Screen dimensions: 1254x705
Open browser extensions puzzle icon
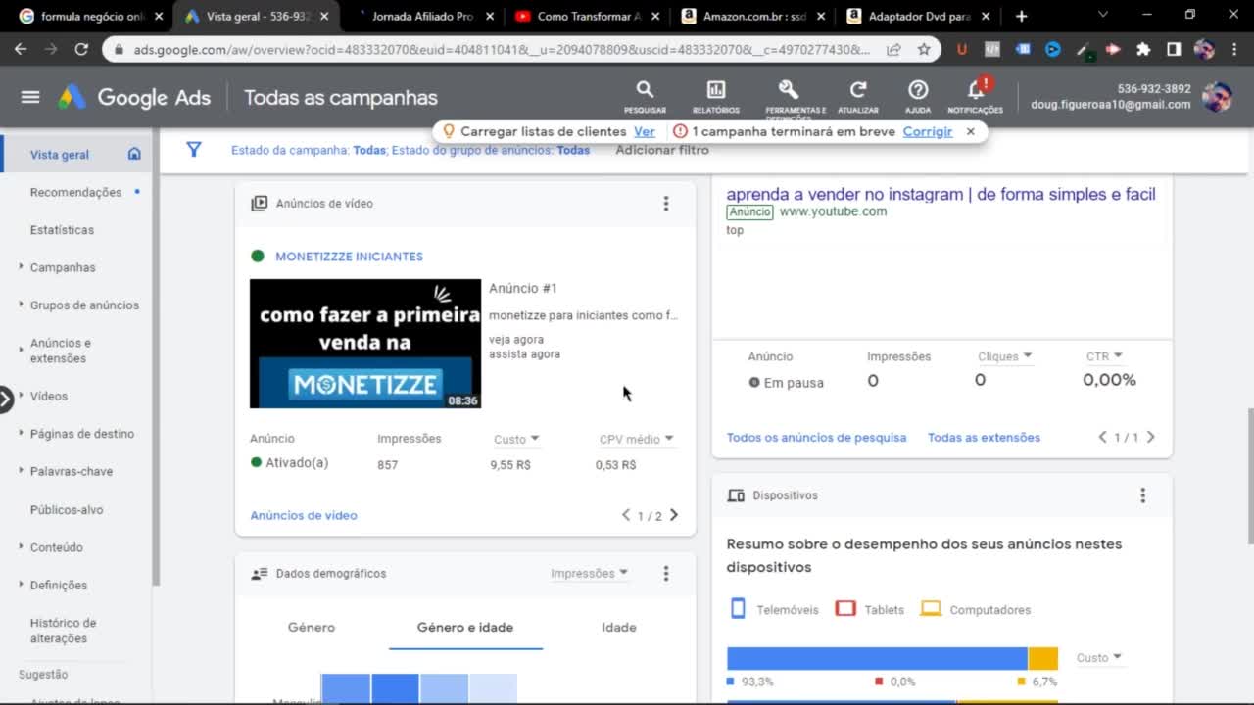[x=1143, y=49]
